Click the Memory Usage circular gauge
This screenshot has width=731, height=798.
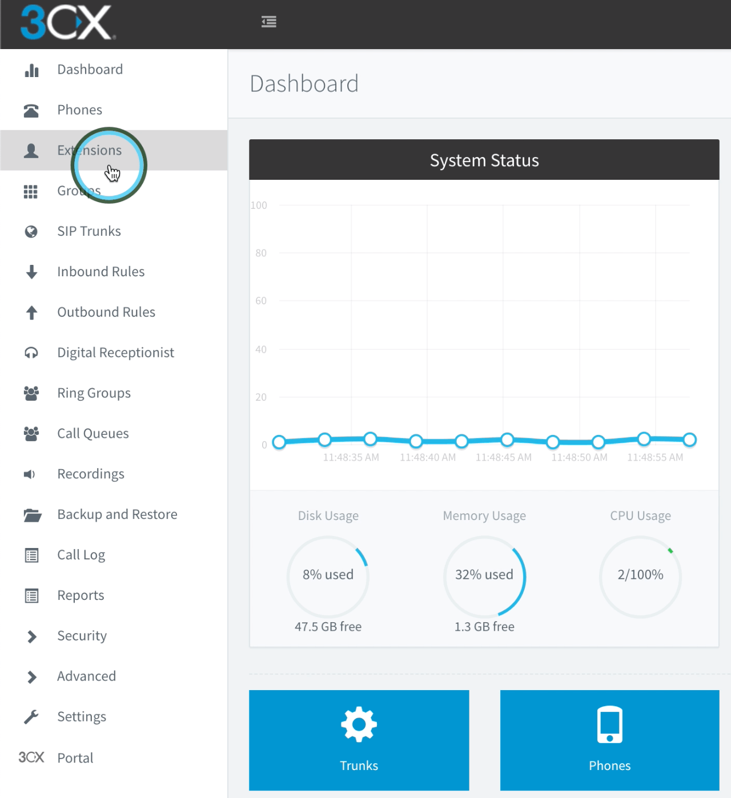point(484,575)
